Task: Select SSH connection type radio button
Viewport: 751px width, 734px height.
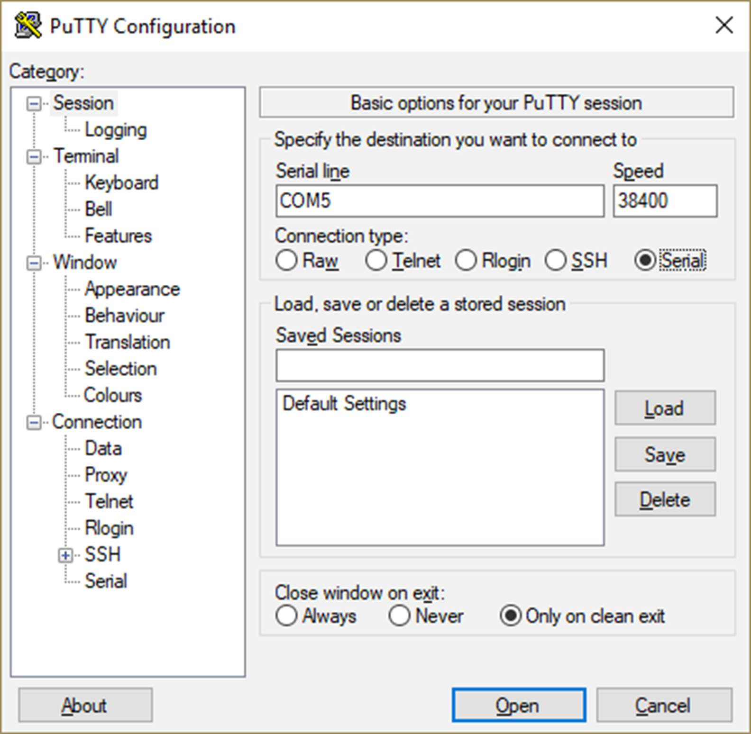Action: click(x=556, y=261)
